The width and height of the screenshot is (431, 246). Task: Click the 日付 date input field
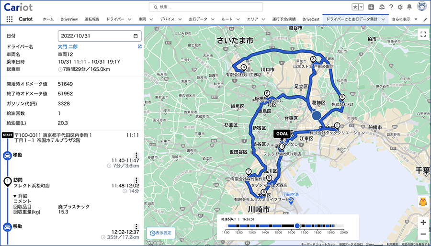point(100,36)
